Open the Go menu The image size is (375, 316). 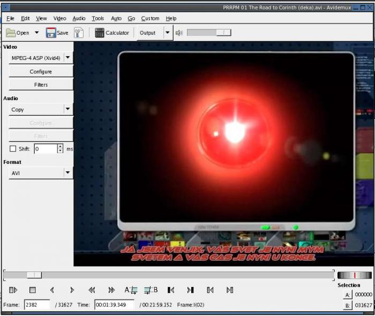click(x=131, y=18)
